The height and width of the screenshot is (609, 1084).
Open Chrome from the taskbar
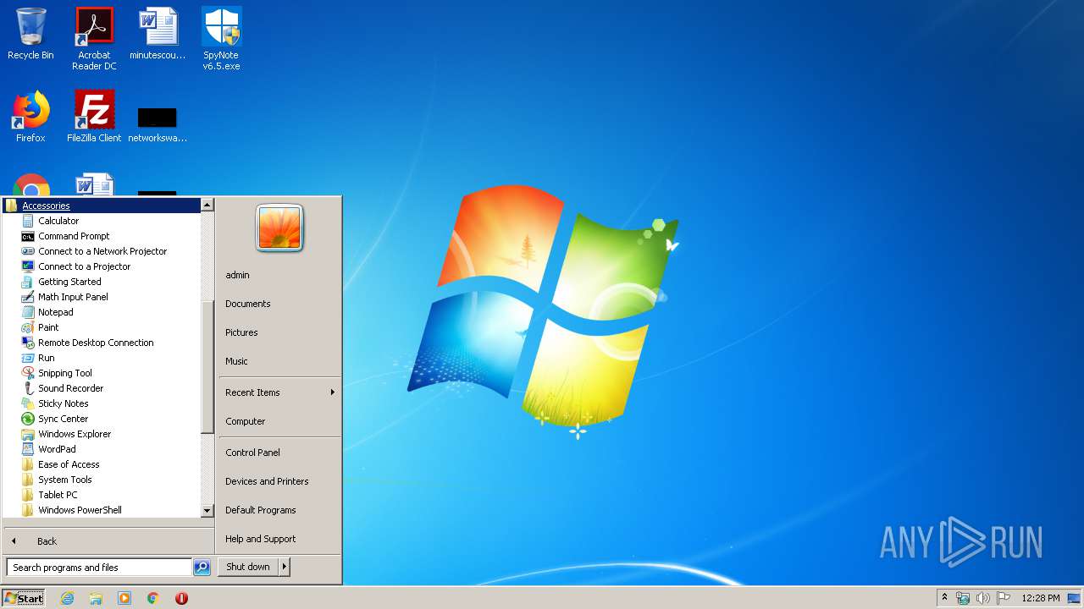pos(153,598)
